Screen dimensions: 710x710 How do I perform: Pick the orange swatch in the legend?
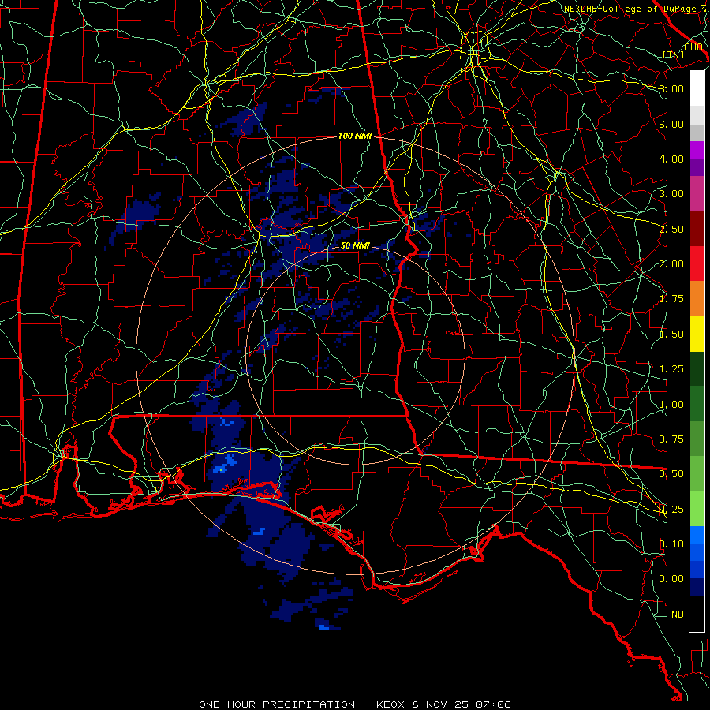pyautogui.click(x=697, y=299)
